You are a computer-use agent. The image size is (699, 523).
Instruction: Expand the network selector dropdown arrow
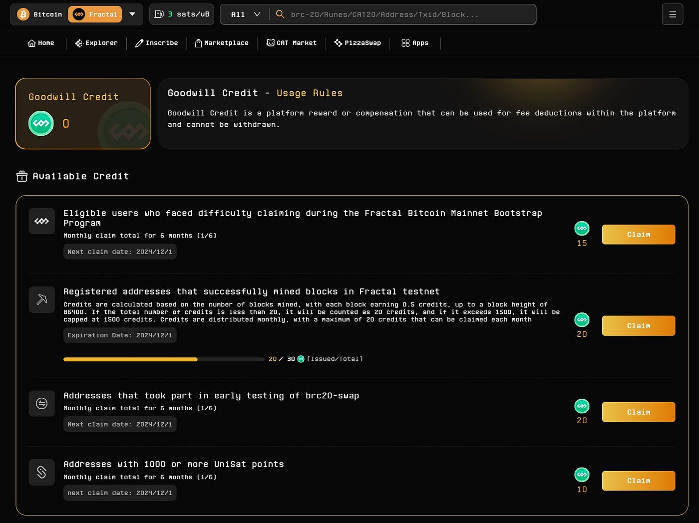coord(132,14)
